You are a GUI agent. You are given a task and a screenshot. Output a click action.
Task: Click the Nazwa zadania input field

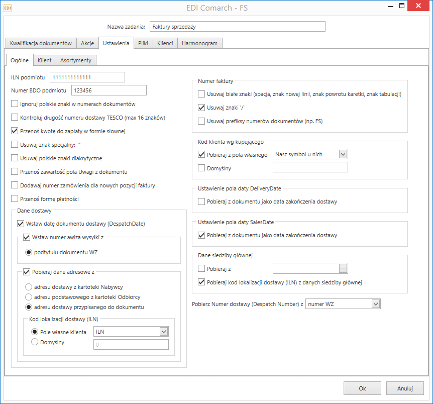pos(238,27)
